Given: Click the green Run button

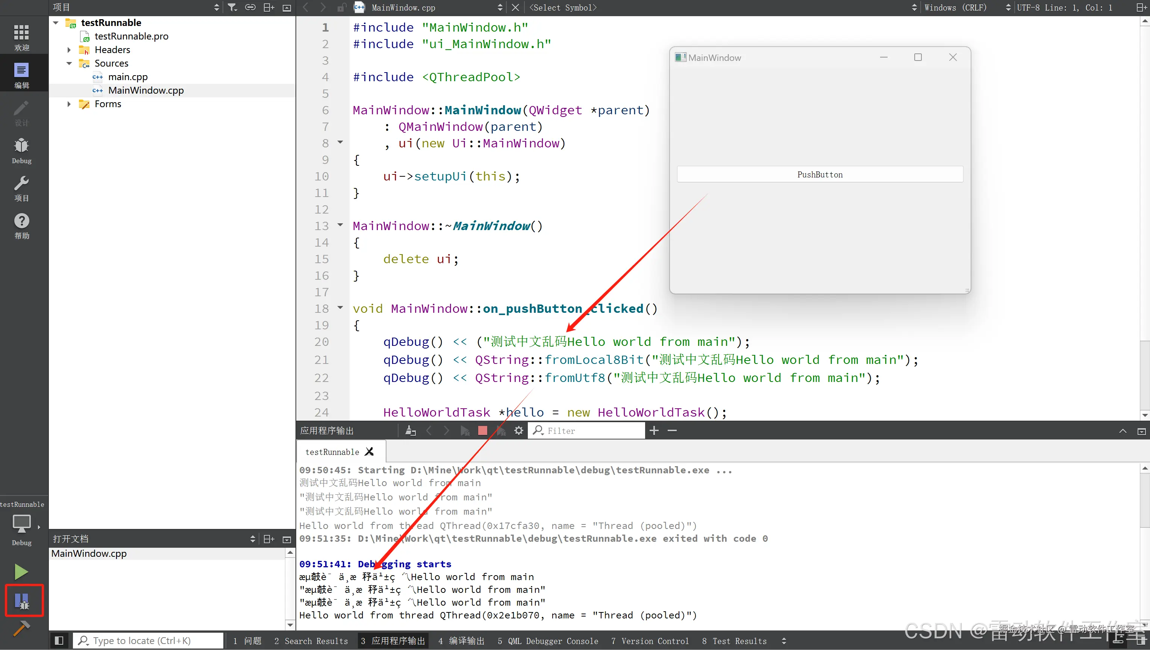Looking at the screenshot, I should (x=21, y=571).
